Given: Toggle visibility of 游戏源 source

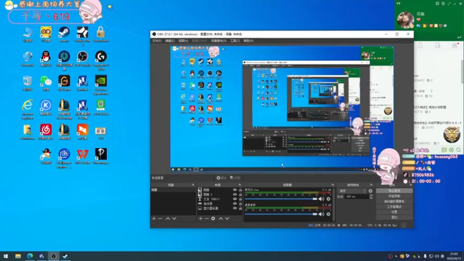Looking at the screenshot, I should tap(235, 204).
